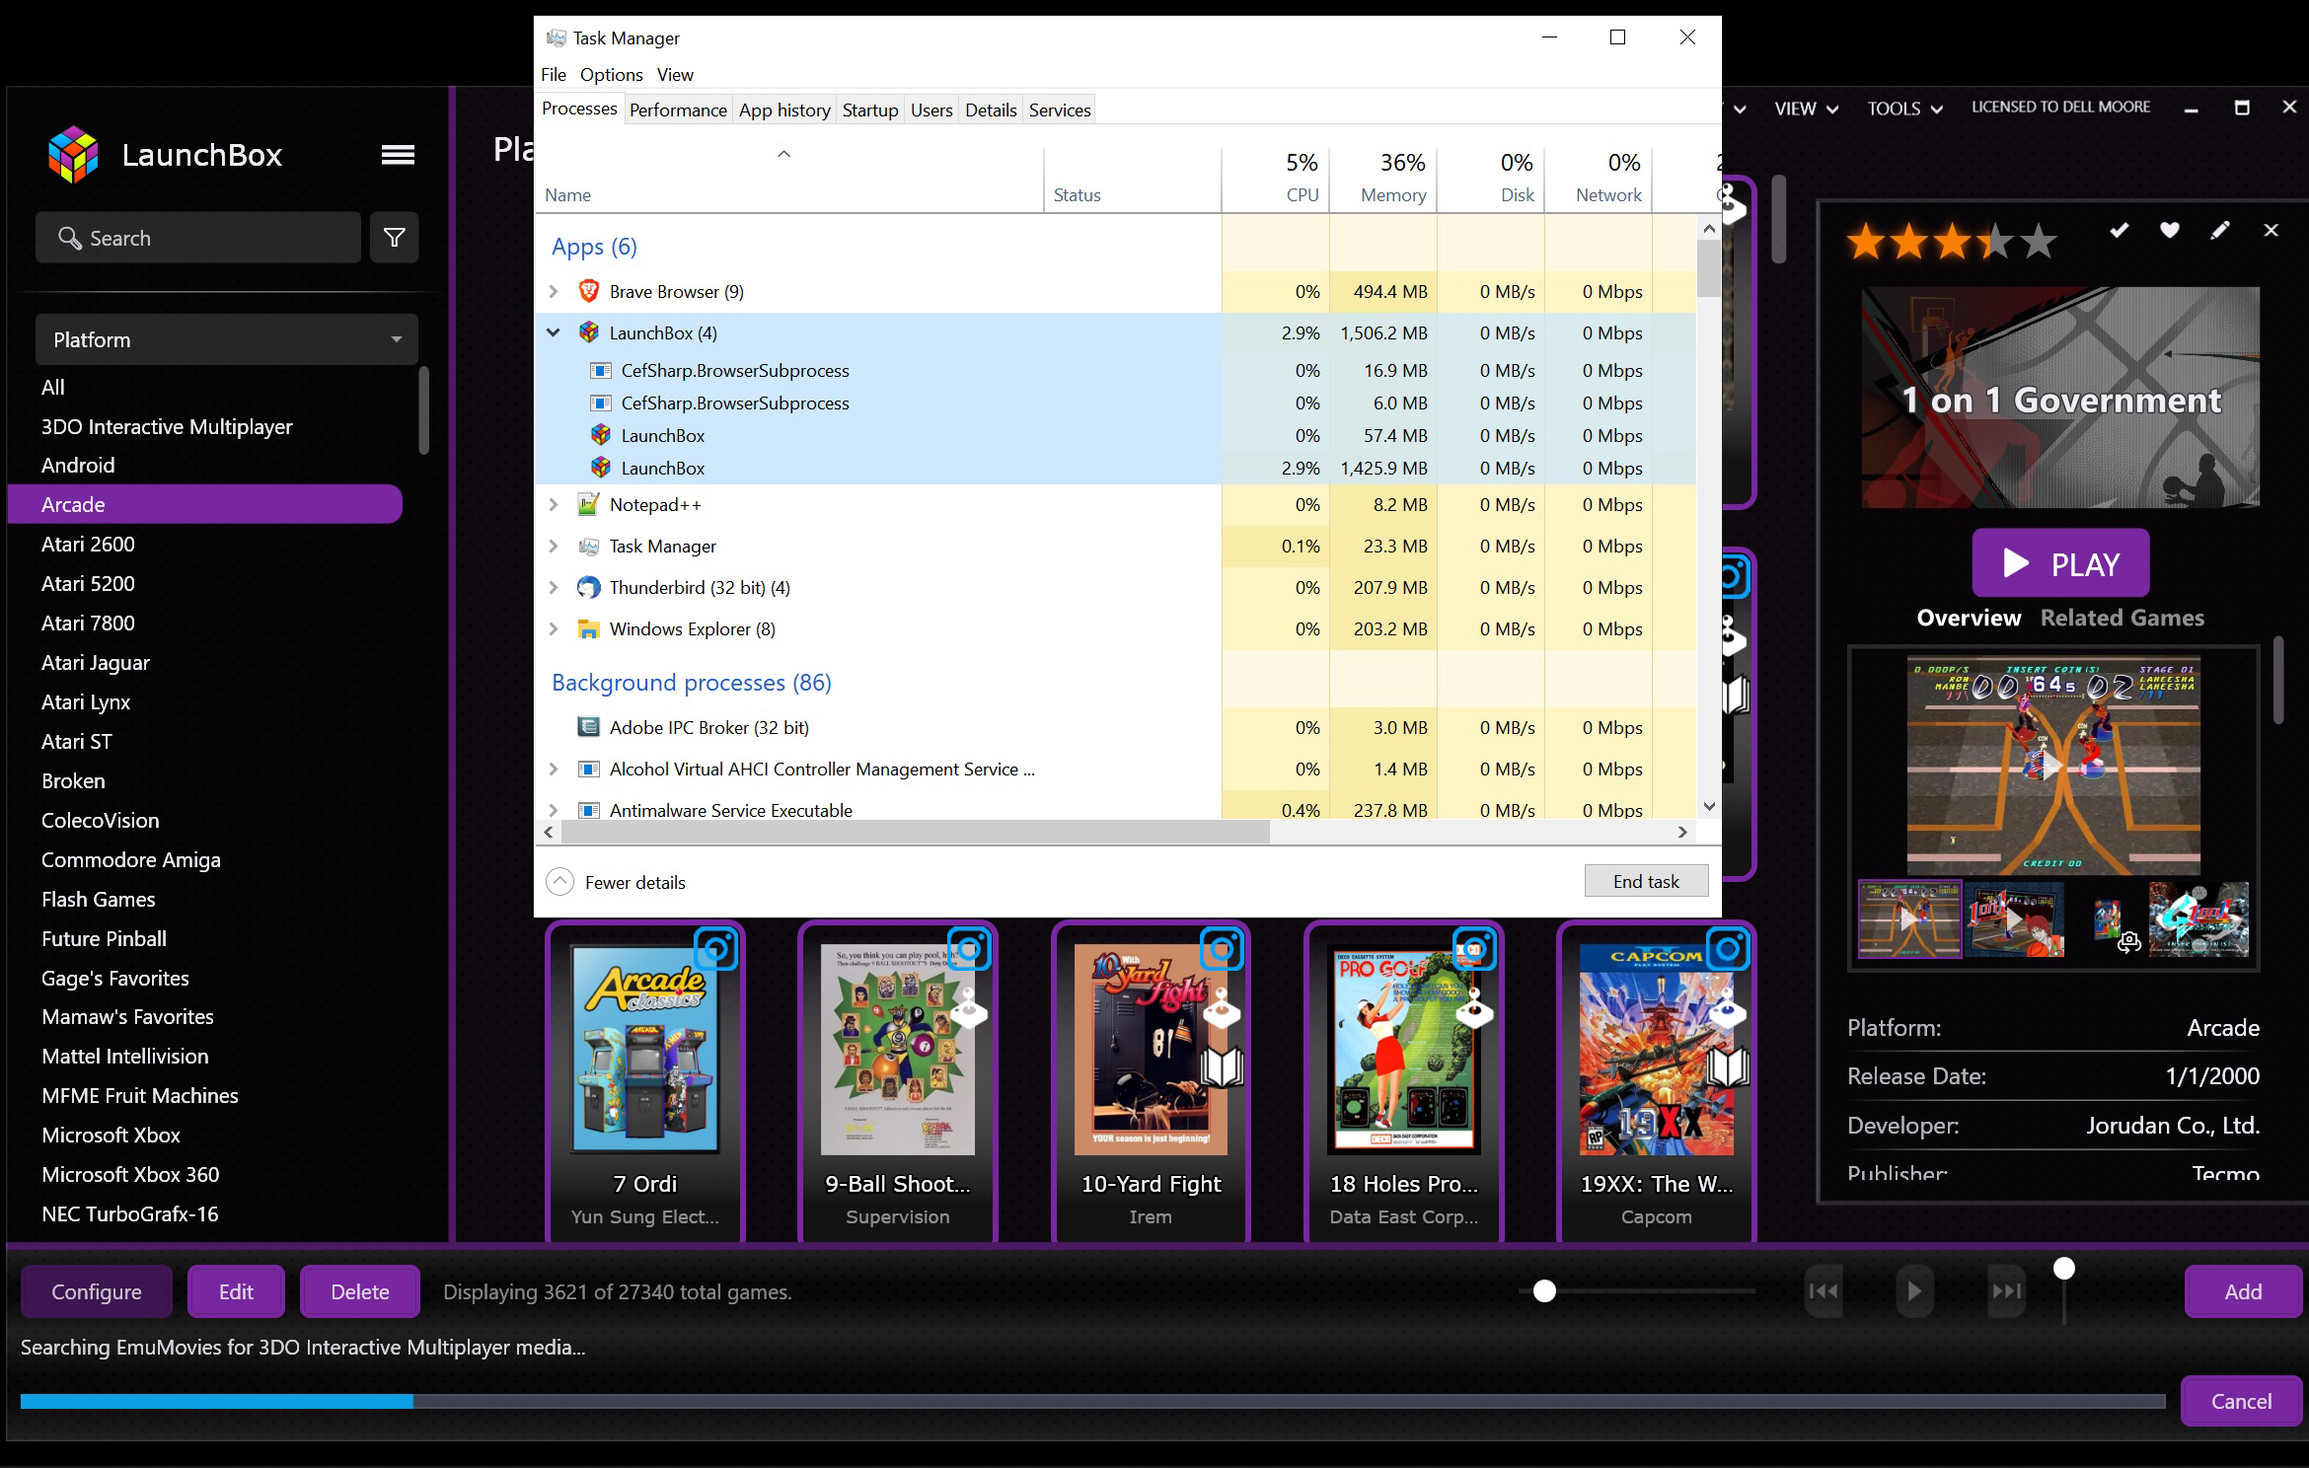Click camera badge on 9-Ball Shootout card
This screenshot has height=1468, width=2309.
(969, 950)
